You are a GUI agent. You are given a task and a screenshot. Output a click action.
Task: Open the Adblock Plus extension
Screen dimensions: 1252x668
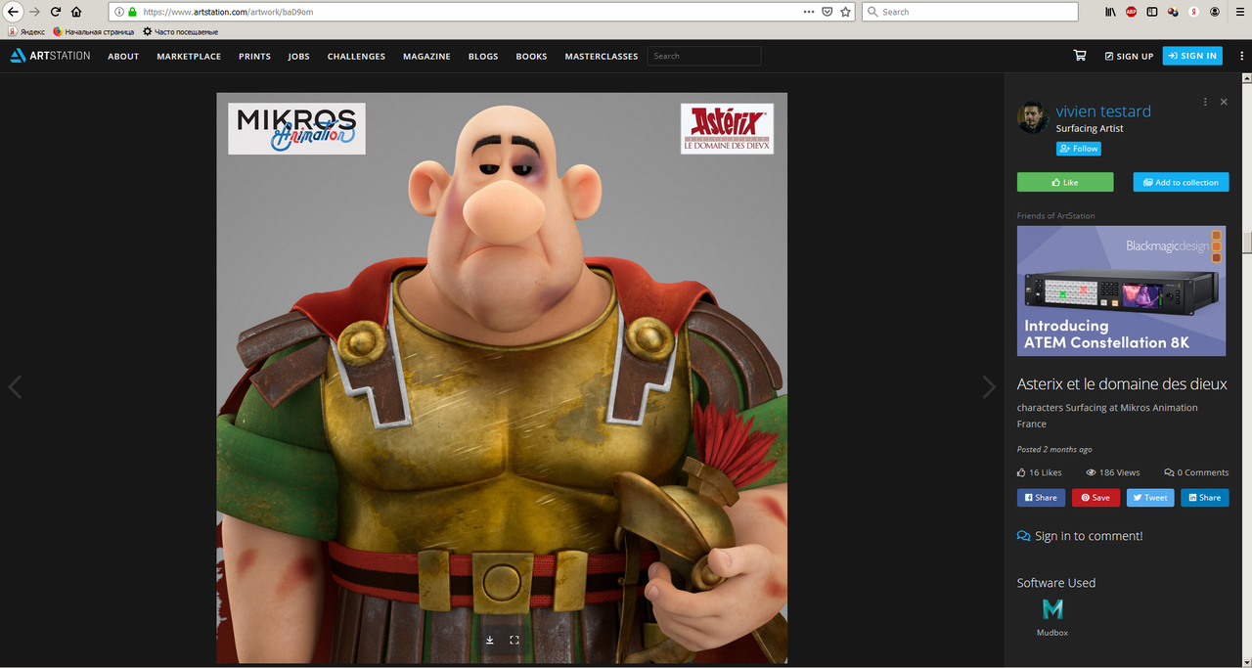tap(1131, 12)
